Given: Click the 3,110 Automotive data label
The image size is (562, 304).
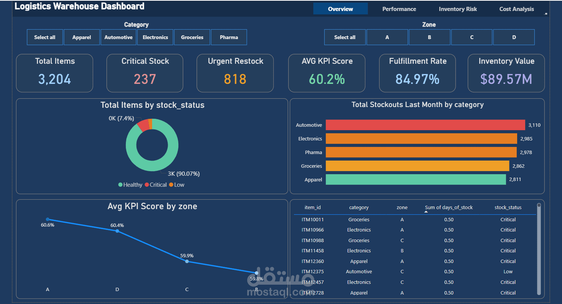Looking at the screenshot, I should click(x=534, y=125).
